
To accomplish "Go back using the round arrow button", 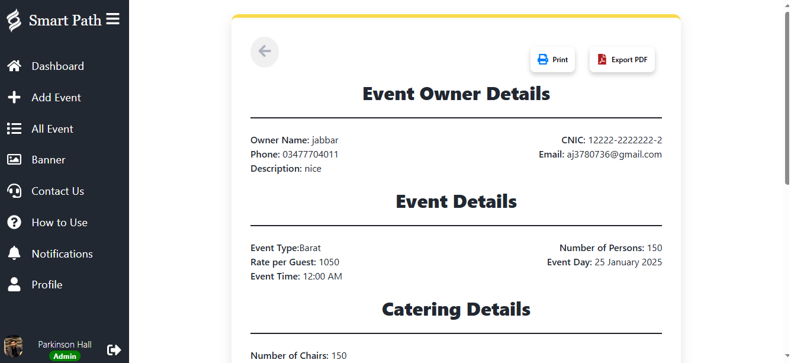I will pos(265,52).
